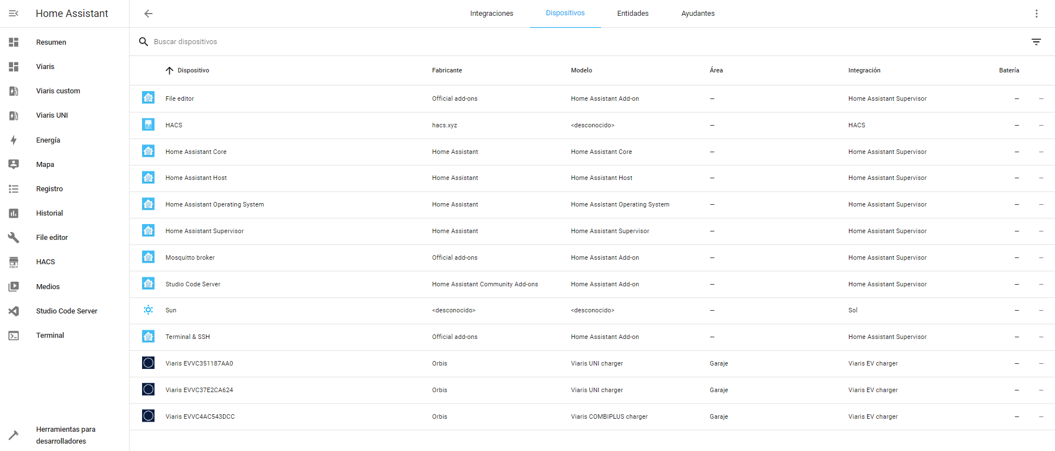The image size is (1055, 451).
Task: Click the Home Assistant title in sidebar
Action: tap(72, 14)
